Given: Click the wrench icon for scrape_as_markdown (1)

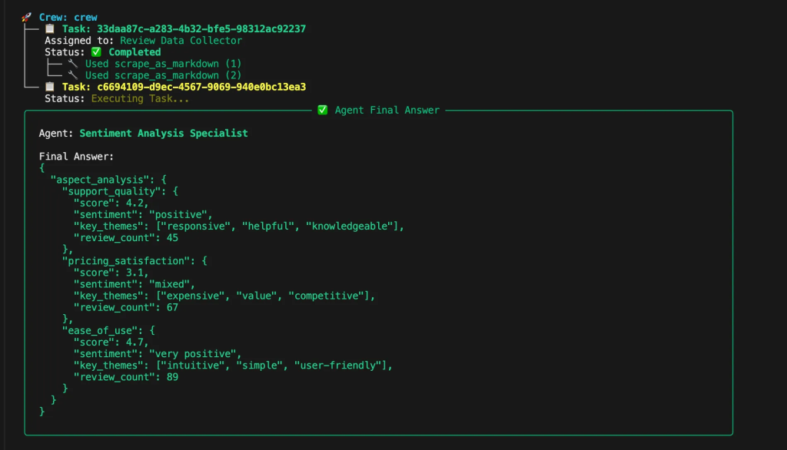Looking at the screenshot, I should 73,64.
